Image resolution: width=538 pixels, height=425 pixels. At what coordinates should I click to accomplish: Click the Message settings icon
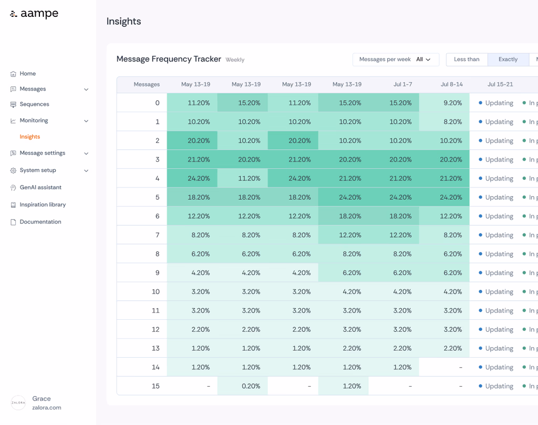13,153
